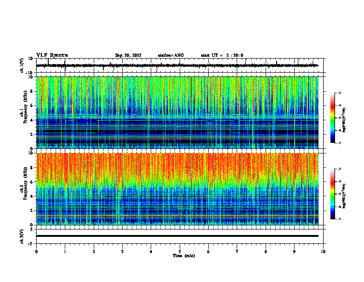This screenshot has height=282, width=364.
Task: Click the "-7" tick on ch.2 color bar
Action: click(339, 219)
